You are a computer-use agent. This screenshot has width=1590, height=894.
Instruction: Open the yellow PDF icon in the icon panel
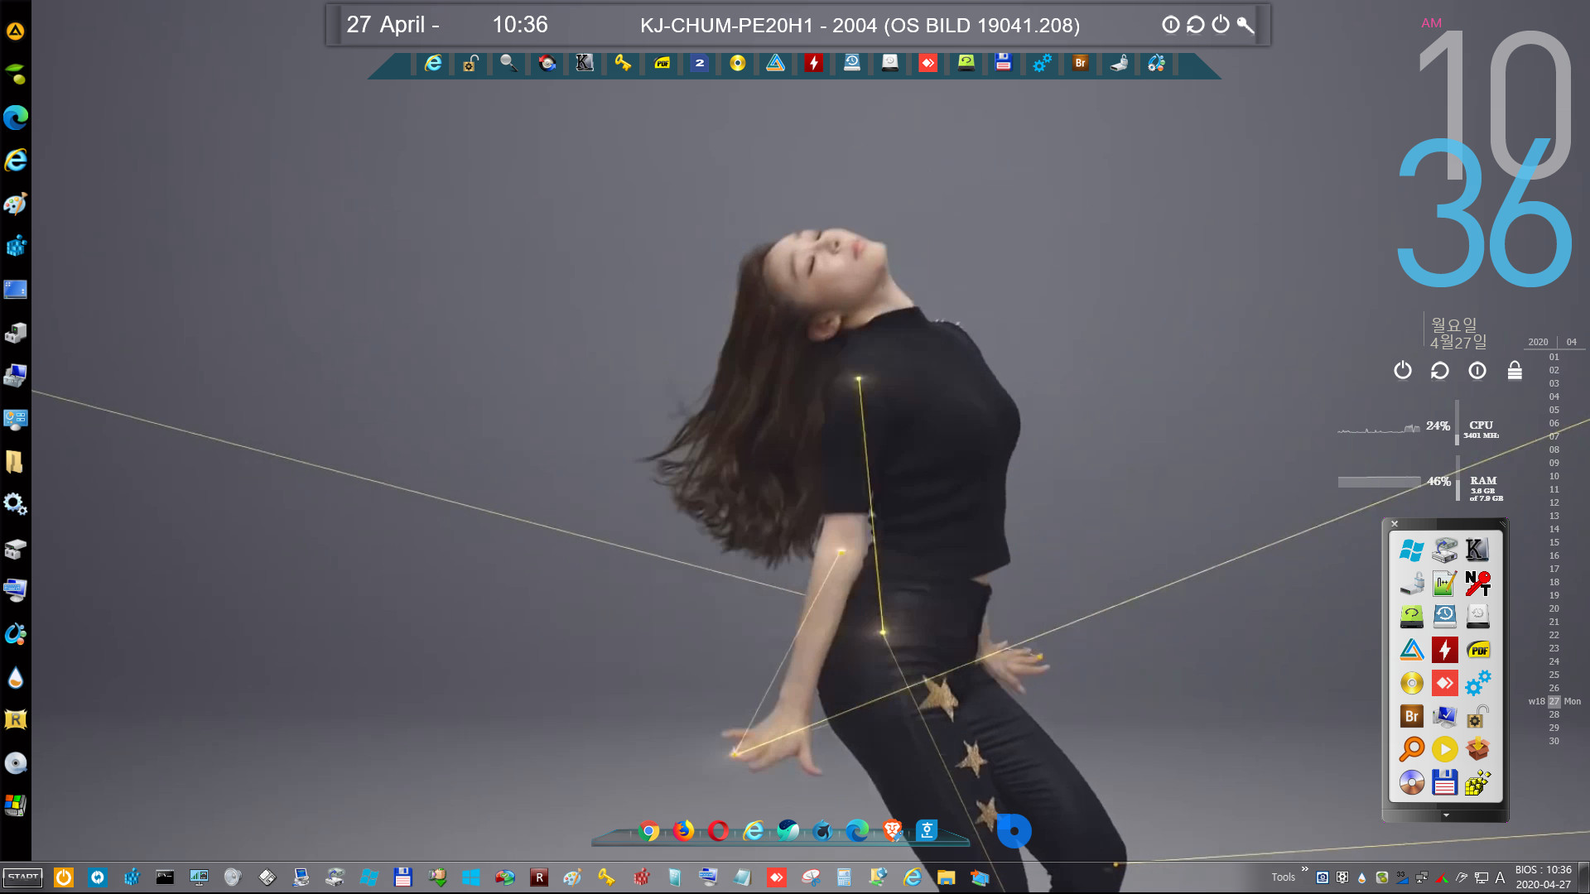[1477, 650]
